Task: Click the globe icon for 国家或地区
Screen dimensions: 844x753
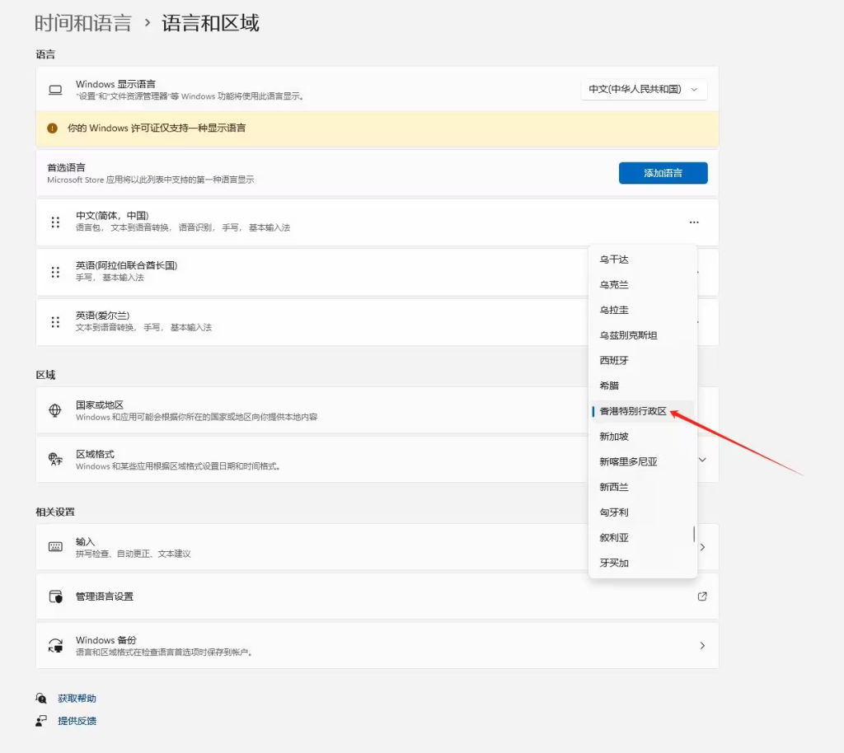Action: [x=55, y=410]
